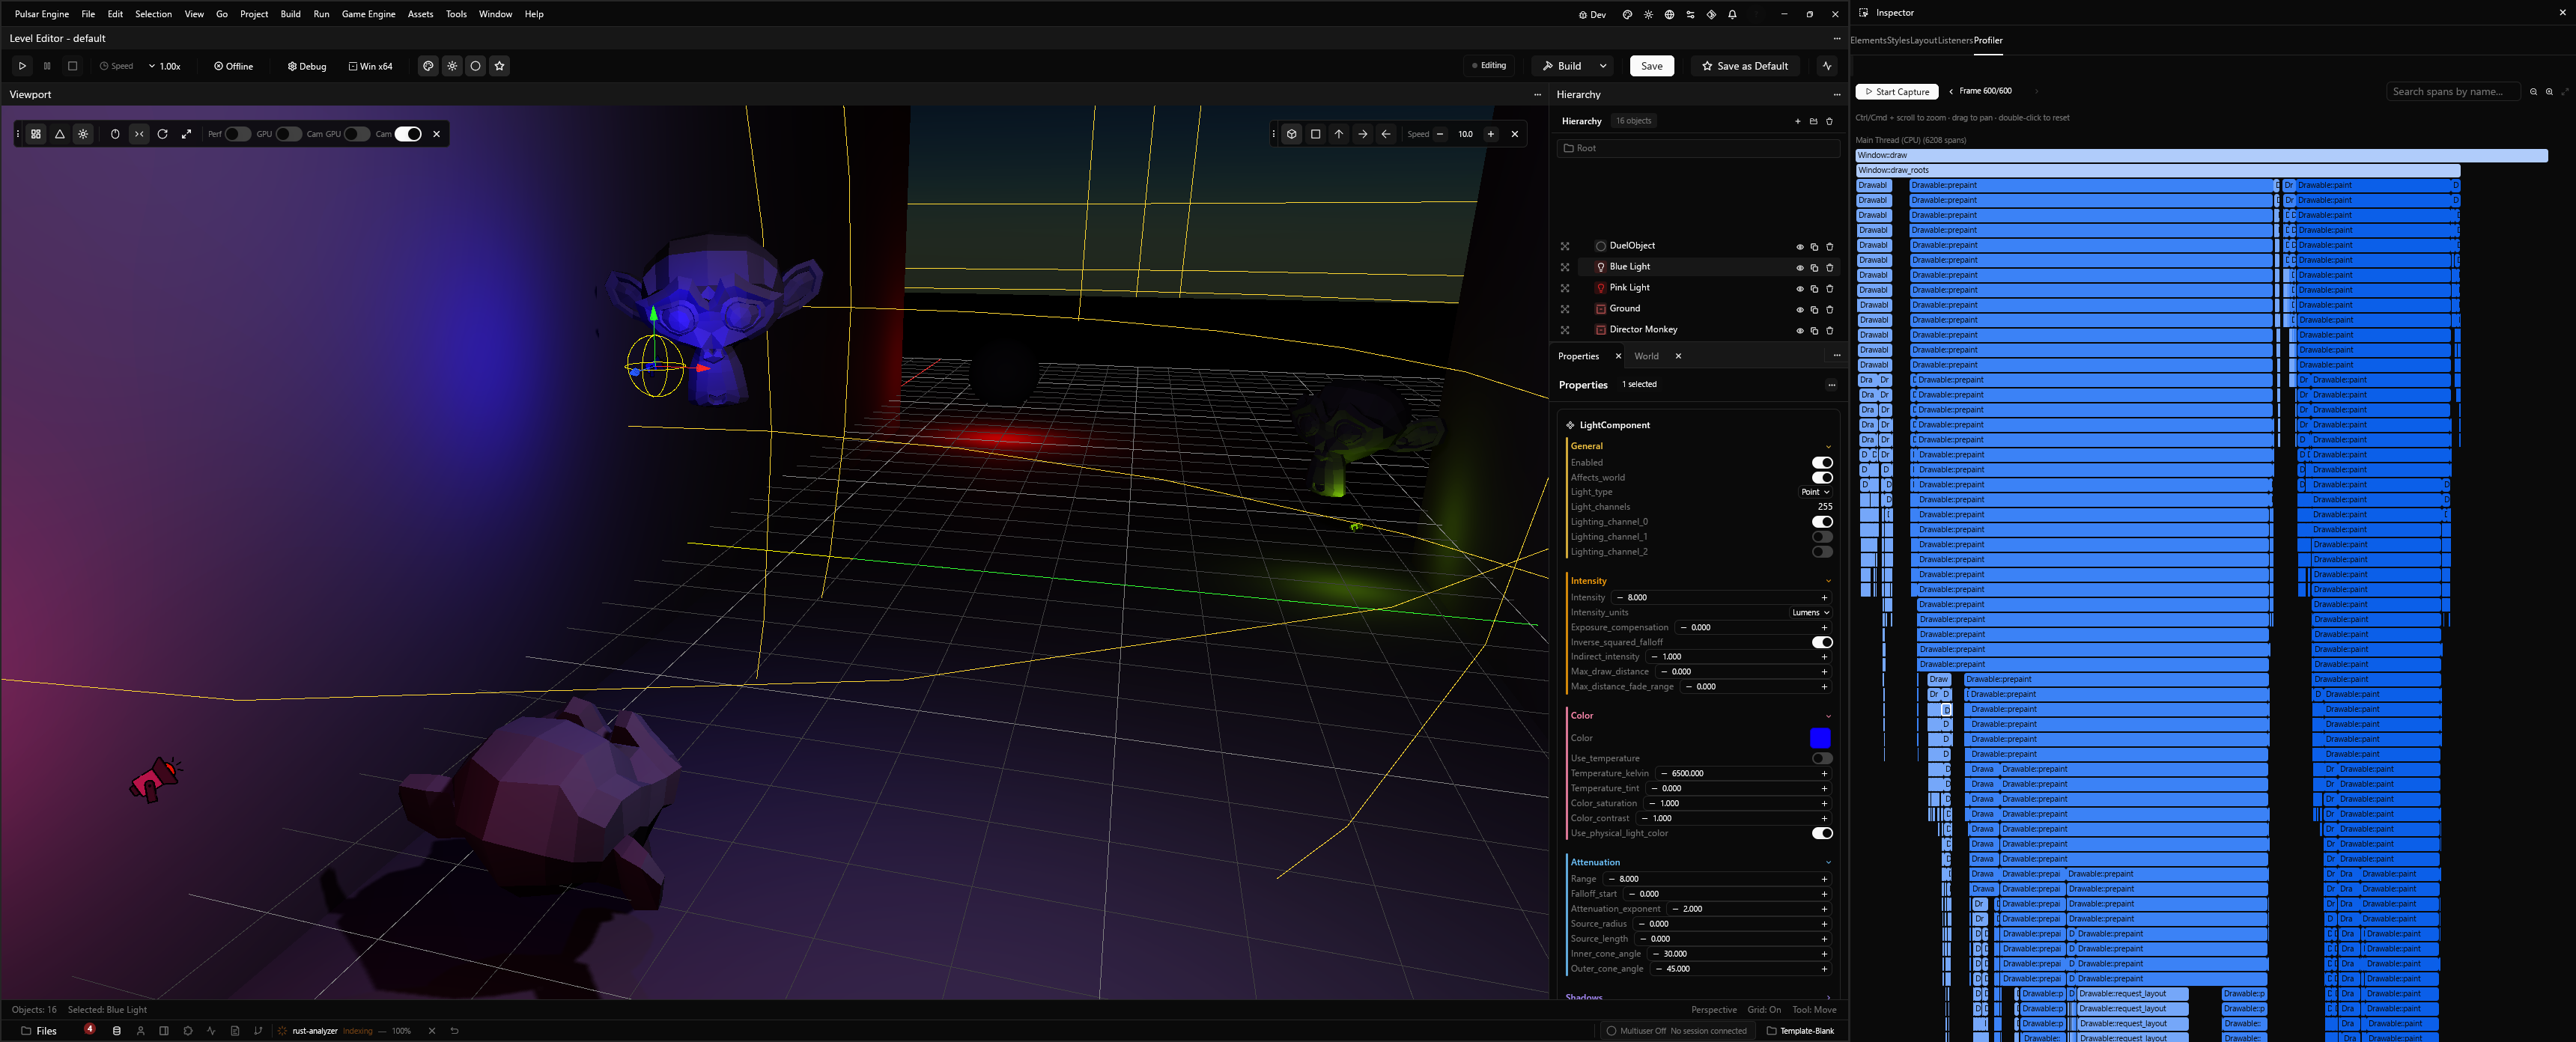Click the up arrow camera view icon

pos(1339,134)
